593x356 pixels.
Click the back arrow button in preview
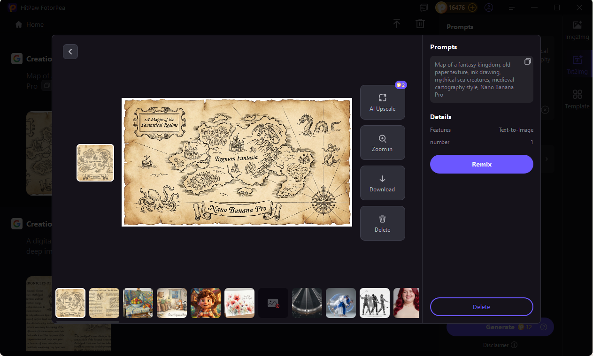(x=70, y=52)
